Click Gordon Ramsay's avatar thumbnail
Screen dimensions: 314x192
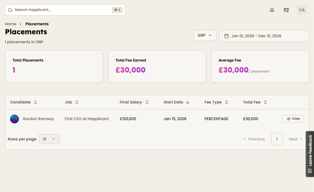15,119
